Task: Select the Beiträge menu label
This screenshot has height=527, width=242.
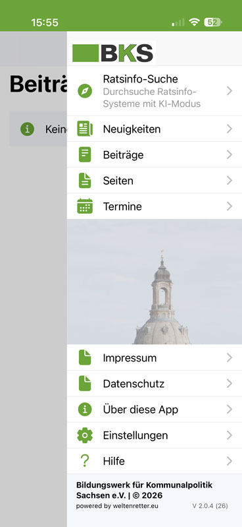Action: pos(124,155)
